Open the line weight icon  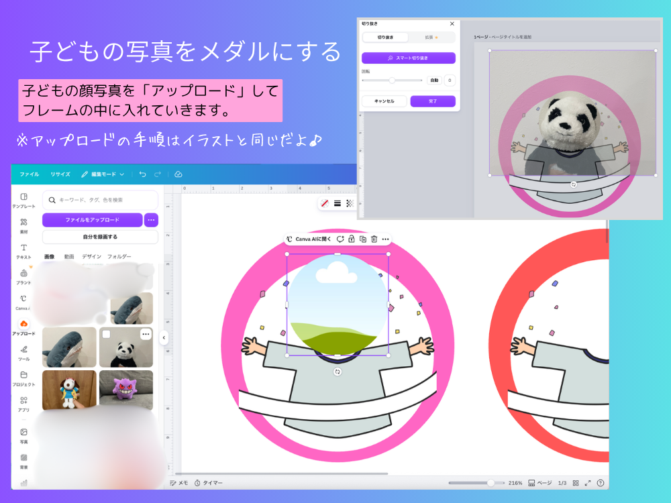[x=338, y=204]
